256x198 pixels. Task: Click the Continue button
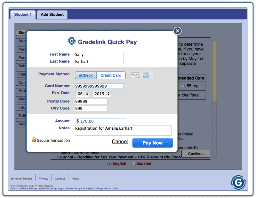coord(196,154)
